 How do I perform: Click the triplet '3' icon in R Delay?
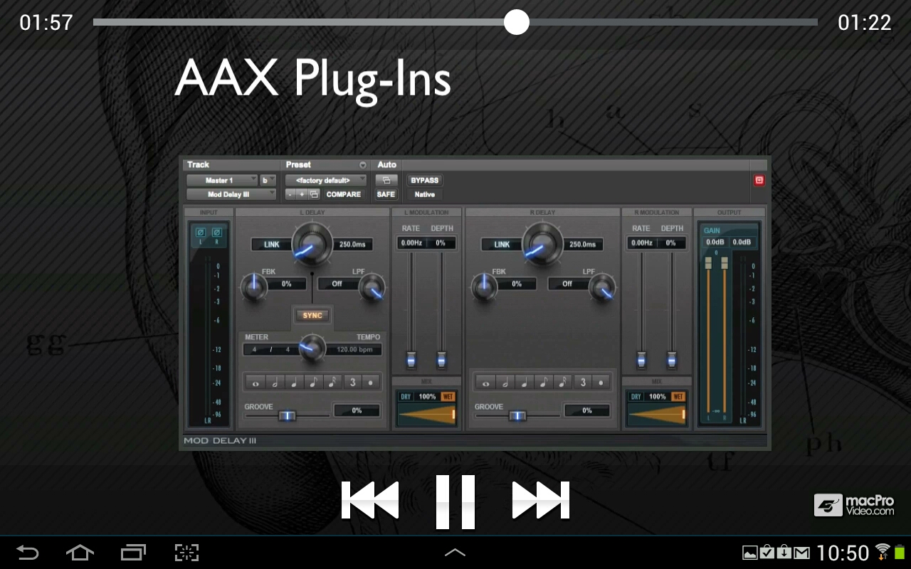click(x=584, y=381)
